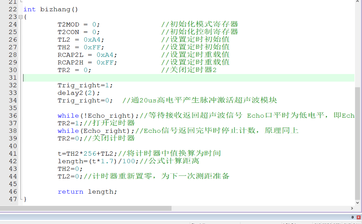Screen dimensions: 362x224
Task: Click the comment '//关闭定时器2'
Action: [189, 70]
